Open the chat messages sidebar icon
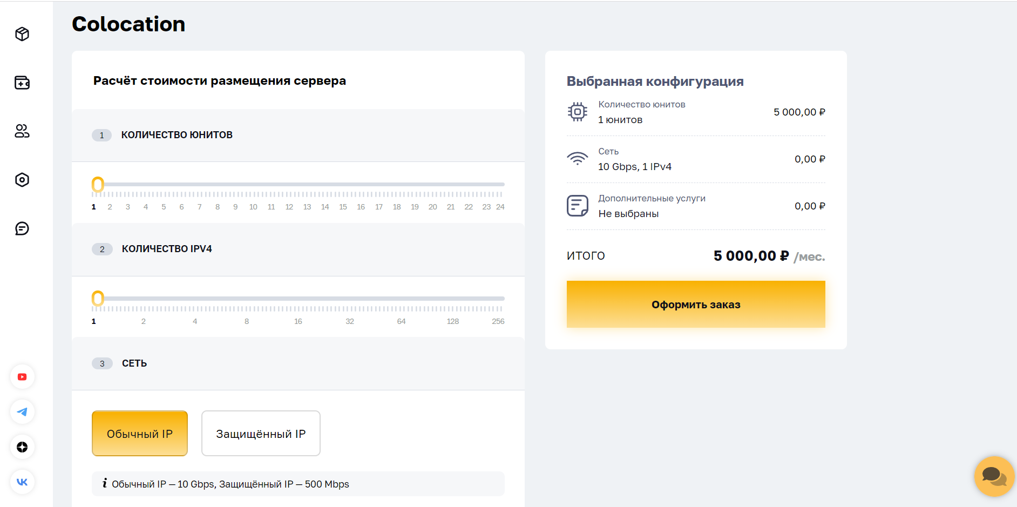 [x=22, y=228]
